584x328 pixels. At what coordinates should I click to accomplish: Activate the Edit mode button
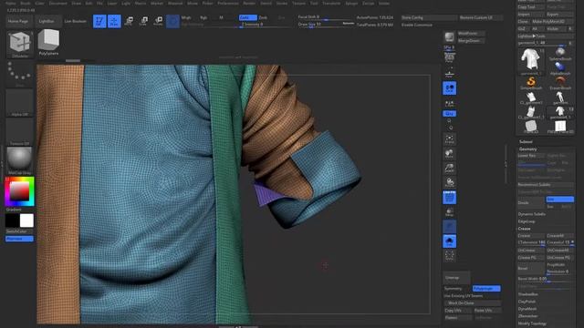tap(99, 21)
